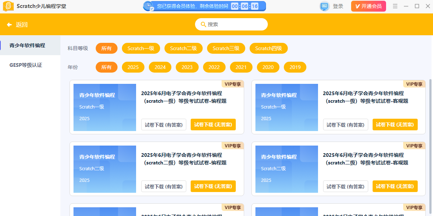The image size is (433, 216).
Task: Open thumbnail of scratch二级 客观题 card
Action: 287,169
